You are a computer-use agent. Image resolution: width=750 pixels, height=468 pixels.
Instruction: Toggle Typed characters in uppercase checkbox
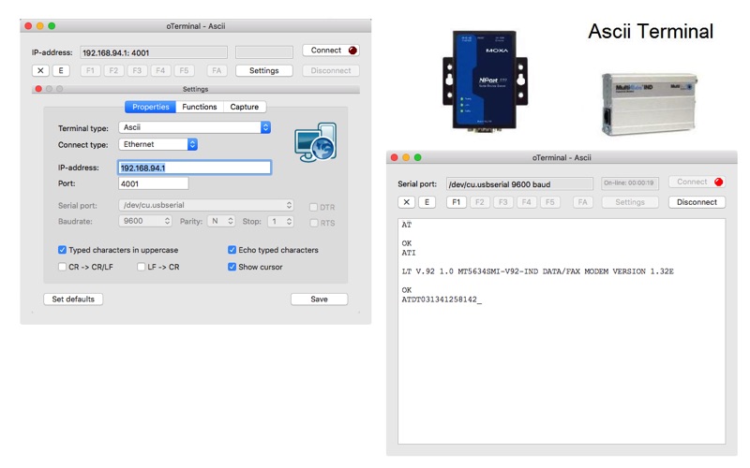coord(62,250)
